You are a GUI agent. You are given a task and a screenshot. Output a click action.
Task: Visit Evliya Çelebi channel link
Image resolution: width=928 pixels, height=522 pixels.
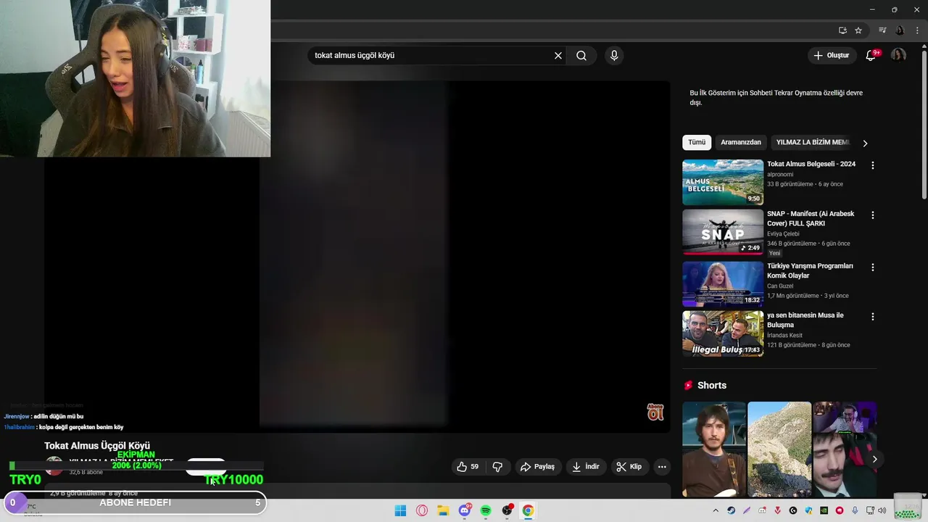click(x=783, y=234)
